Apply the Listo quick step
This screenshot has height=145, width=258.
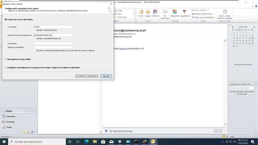tap(118, 14)
